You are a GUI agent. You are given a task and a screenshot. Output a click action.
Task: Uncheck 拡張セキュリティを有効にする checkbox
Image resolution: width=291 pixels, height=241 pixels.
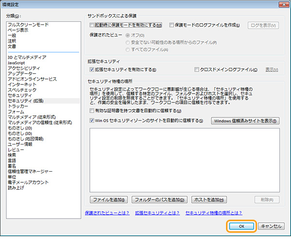92,70
